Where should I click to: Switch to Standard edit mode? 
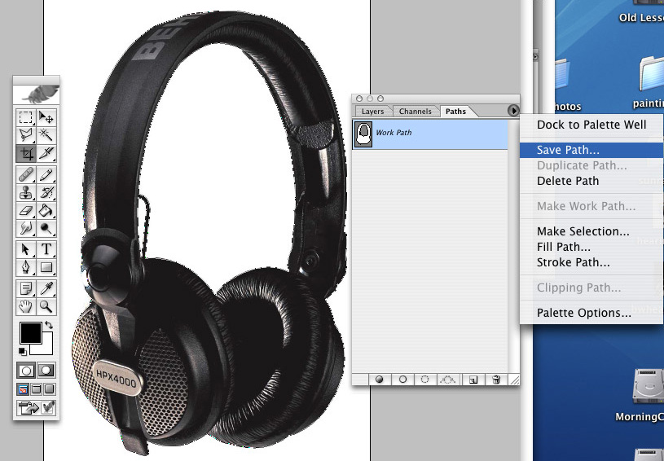pyautogui.click(x=26, y=371)
